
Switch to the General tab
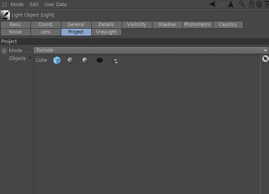[76, 24]
